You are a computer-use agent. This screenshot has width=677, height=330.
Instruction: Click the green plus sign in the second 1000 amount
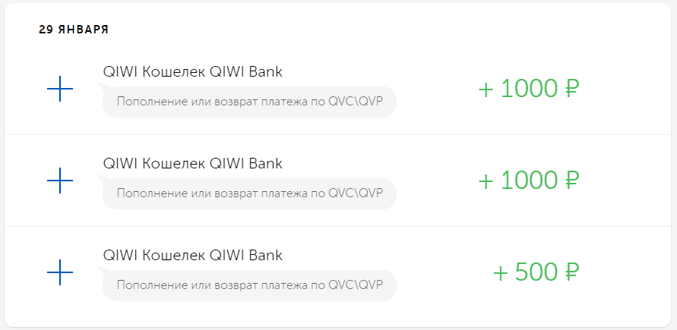pos(486,181)
